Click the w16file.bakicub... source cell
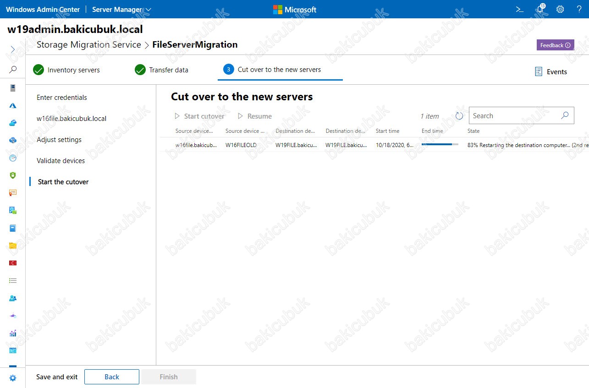The width and height of the screenshot is (589, 388). point(196,145)
